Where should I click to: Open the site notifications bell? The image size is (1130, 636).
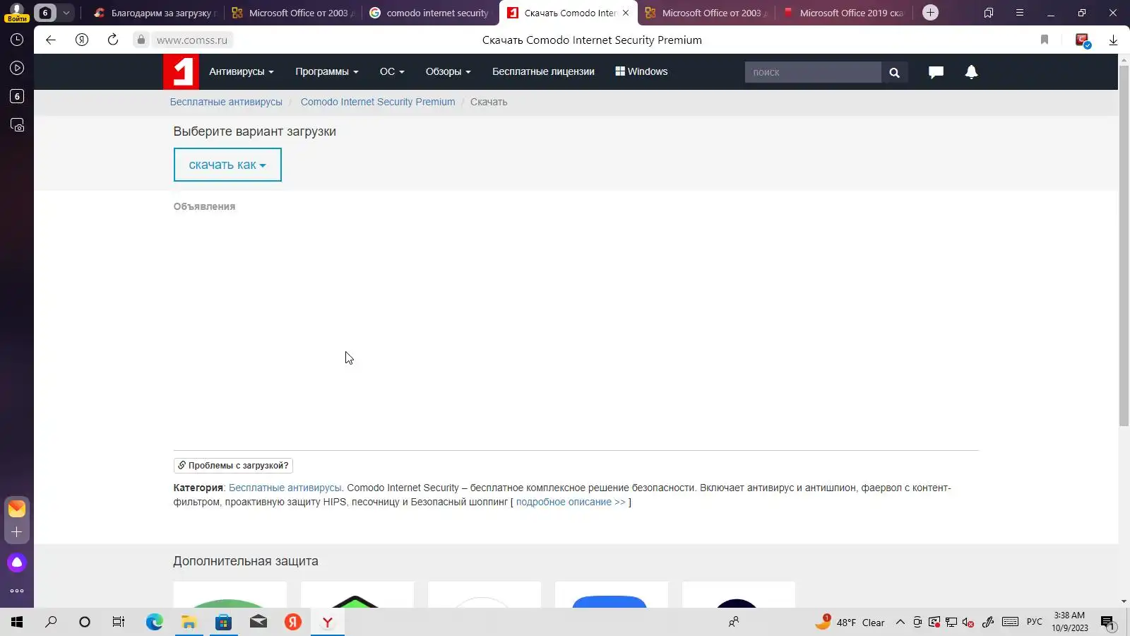click(x=971, y=71)
